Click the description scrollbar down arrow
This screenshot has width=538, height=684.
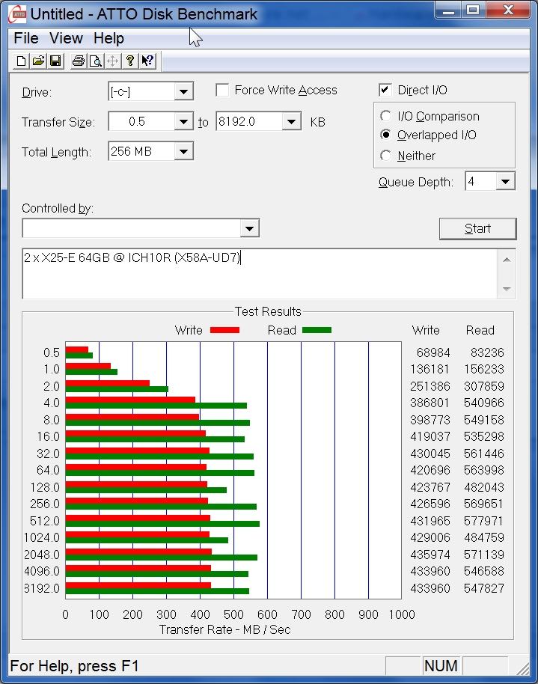pyautogui.click(x=507, y=289)
